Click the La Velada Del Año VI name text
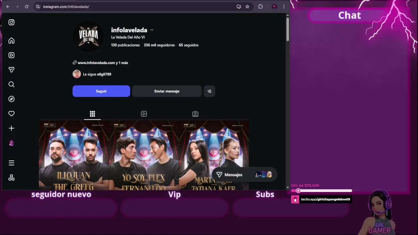Viewport: 418px width, 235px height. coord(128,37)
